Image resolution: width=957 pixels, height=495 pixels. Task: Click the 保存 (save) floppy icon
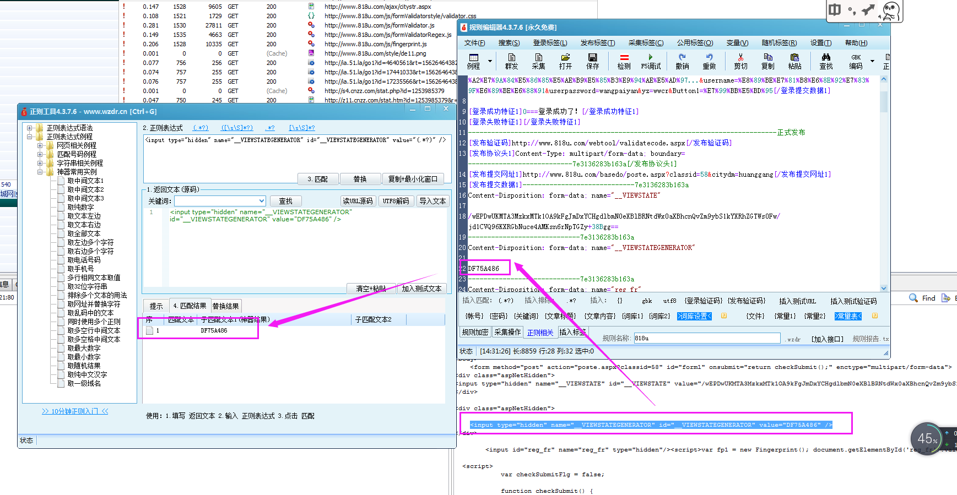point(592,61)
